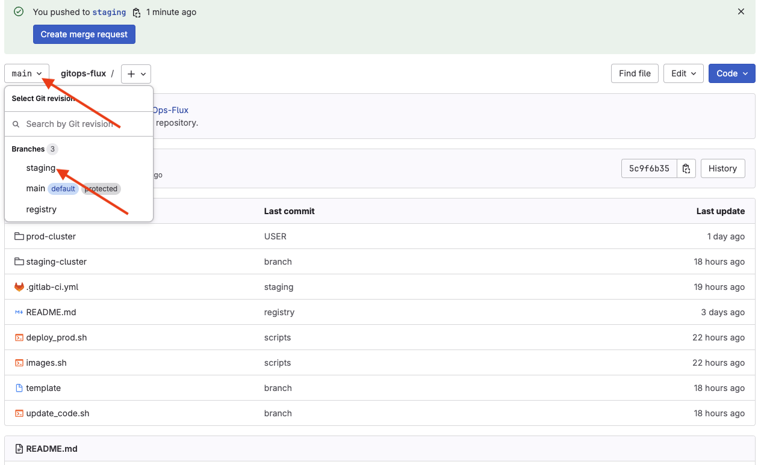Copy the staging branch name icon

click(137, 12)
